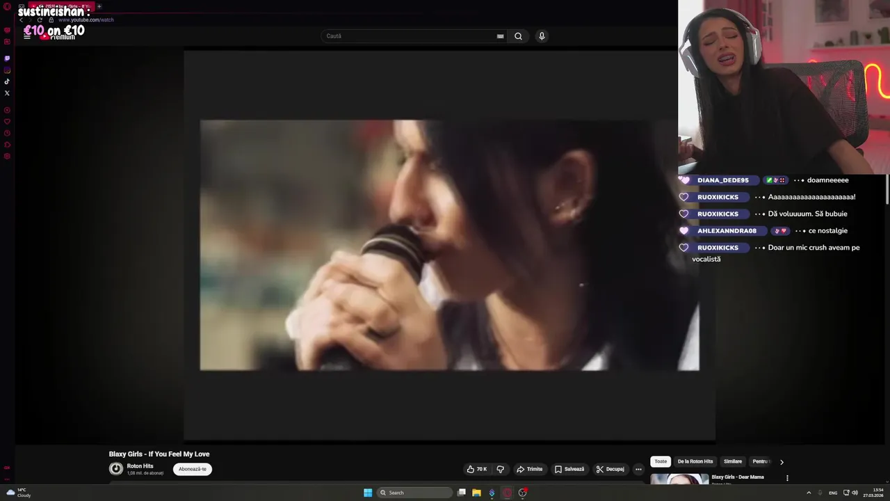Select the 'Similare' filter chip

coord(733,461)
